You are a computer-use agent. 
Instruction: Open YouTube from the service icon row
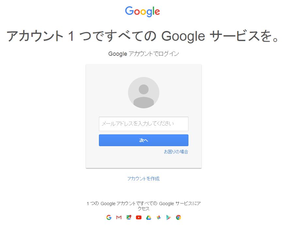pos(138,217)
